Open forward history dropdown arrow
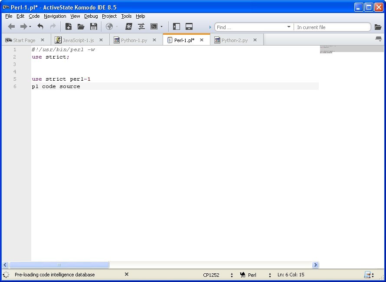 30,26
